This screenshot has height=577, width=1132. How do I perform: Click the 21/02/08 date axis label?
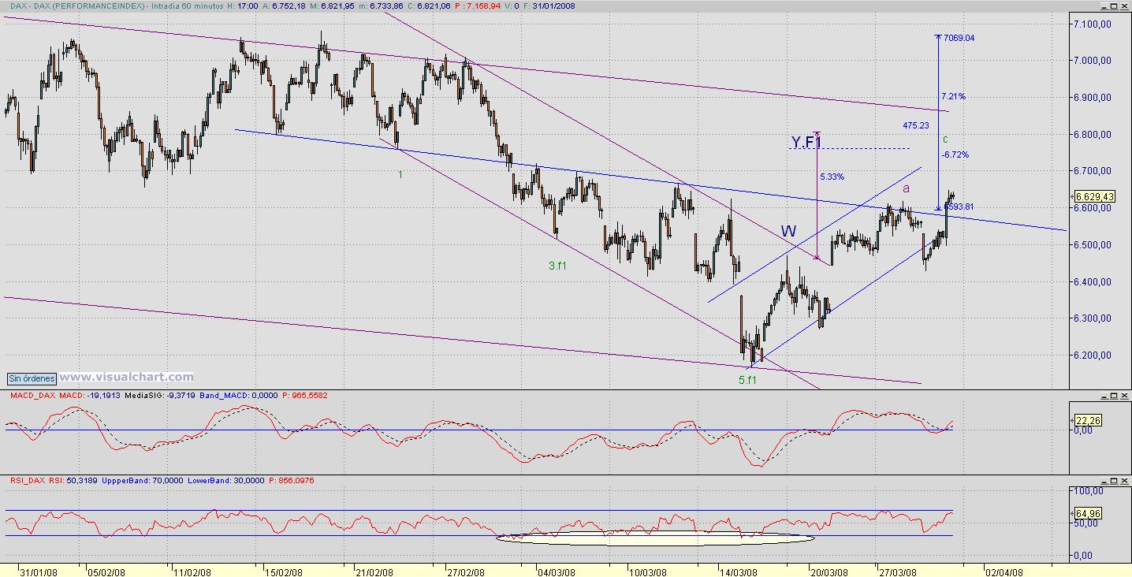coord(374,571)
